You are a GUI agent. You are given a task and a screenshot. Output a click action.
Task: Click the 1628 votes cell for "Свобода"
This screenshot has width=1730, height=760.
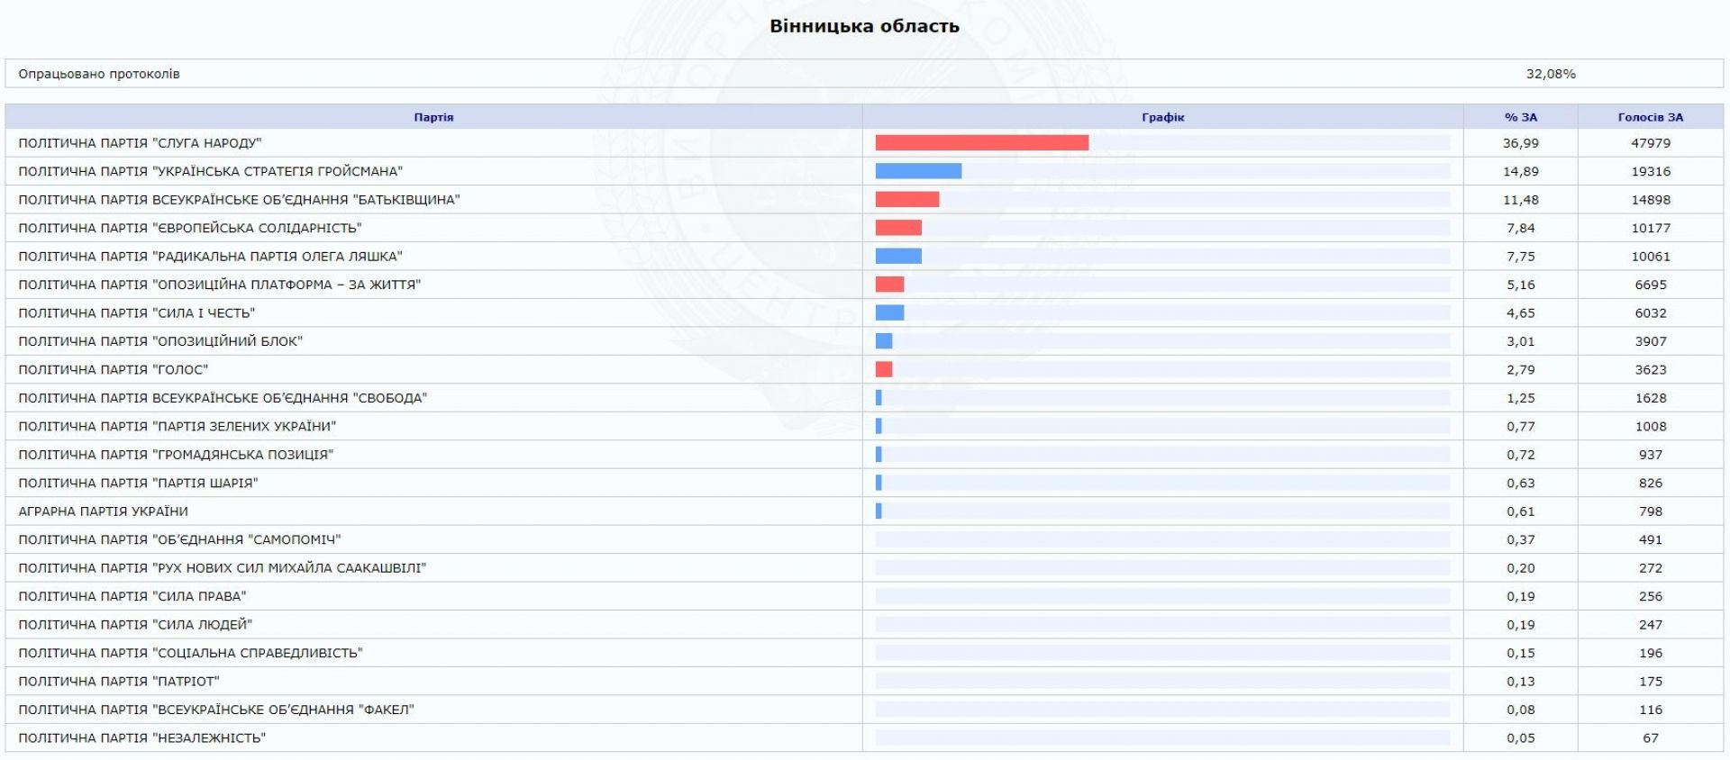coord(1650,398)
